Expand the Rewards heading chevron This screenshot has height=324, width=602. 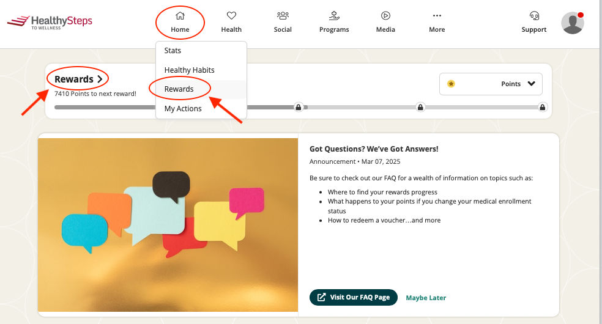[100, 79]
